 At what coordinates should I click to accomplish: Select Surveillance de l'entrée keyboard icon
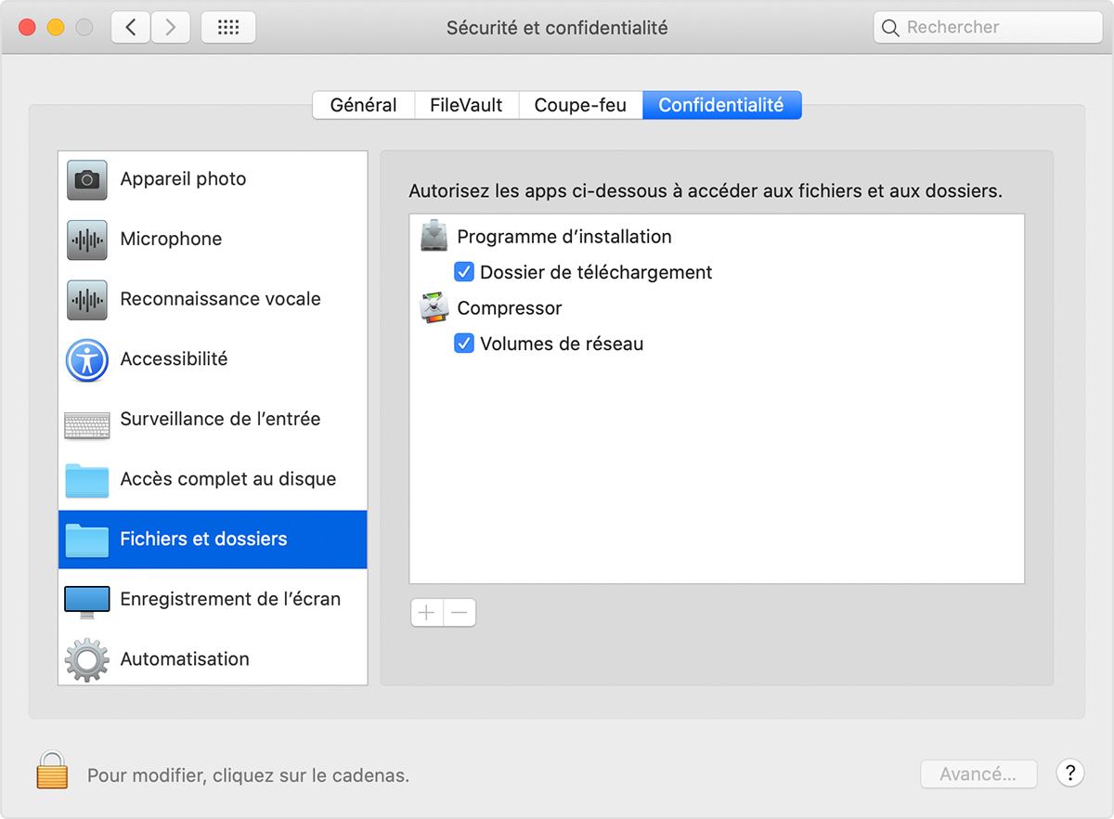86,419
